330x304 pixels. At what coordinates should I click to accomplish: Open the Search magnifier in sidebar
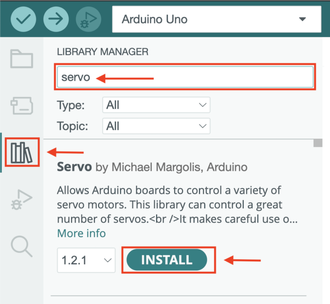click(x=22, y=246)
